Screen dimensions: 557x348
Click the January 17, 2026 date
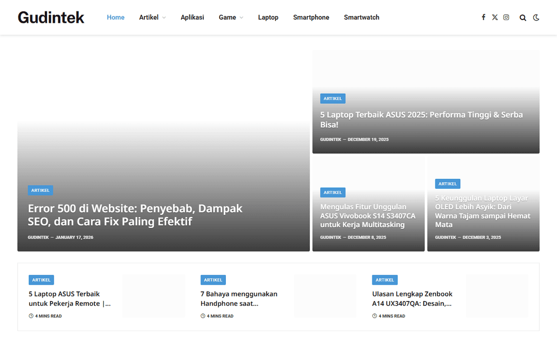tap(74, 237)
